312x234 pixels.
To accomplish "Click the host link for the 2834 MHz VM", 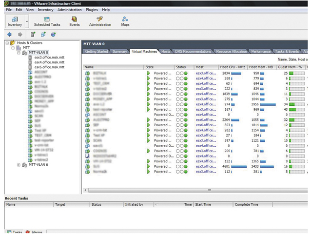I will point(206,73).
